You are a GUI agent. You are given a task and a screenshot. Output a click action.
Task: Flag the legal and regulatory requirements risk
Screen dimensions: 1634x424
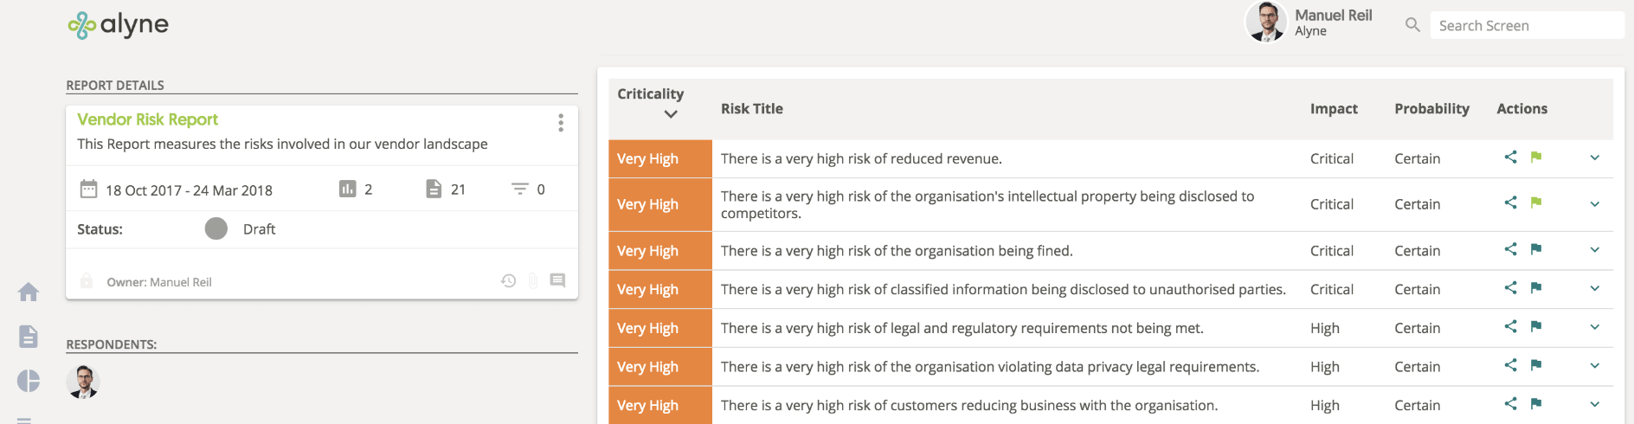[x=1536, y=326]
